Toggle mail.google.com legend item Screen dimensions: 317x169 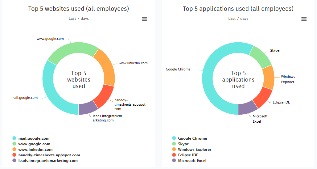(34, 138)
